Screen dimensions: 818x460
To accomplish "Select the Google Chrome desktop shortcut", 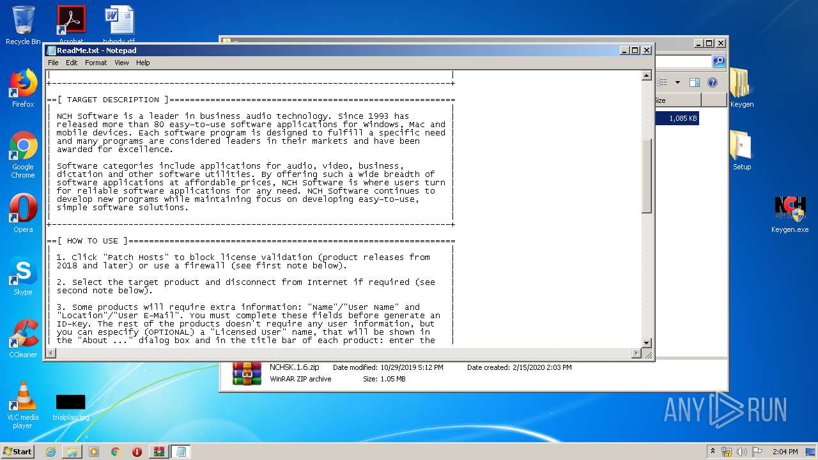I will [x=23, y=155].
